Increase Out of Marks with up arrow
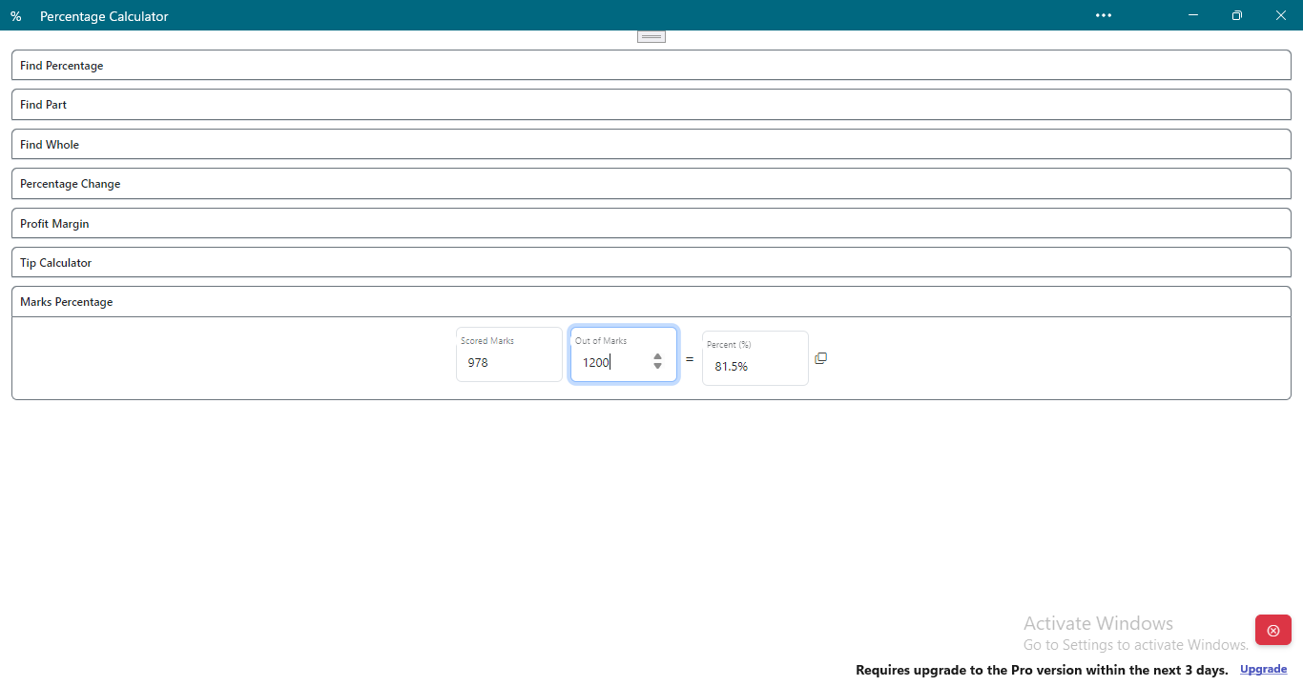 [x=657, y=356]
